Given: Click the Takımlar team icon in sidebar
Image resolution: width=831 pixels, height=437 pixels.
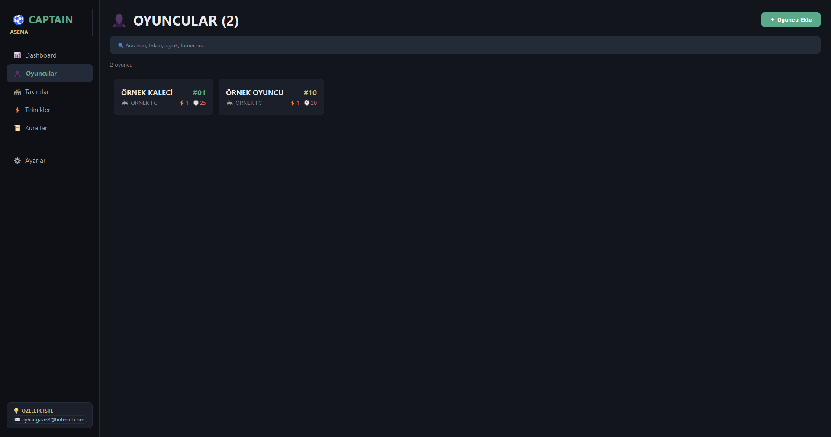Looking at the screenshot, I should [17, 92].
